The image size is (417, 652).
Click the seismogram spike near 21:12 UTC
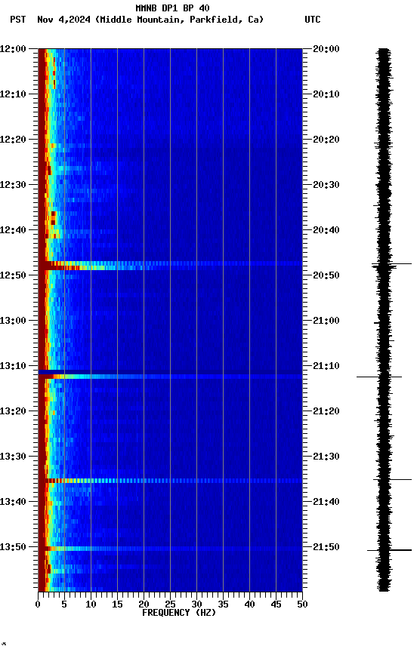click(x=379, y=377)
